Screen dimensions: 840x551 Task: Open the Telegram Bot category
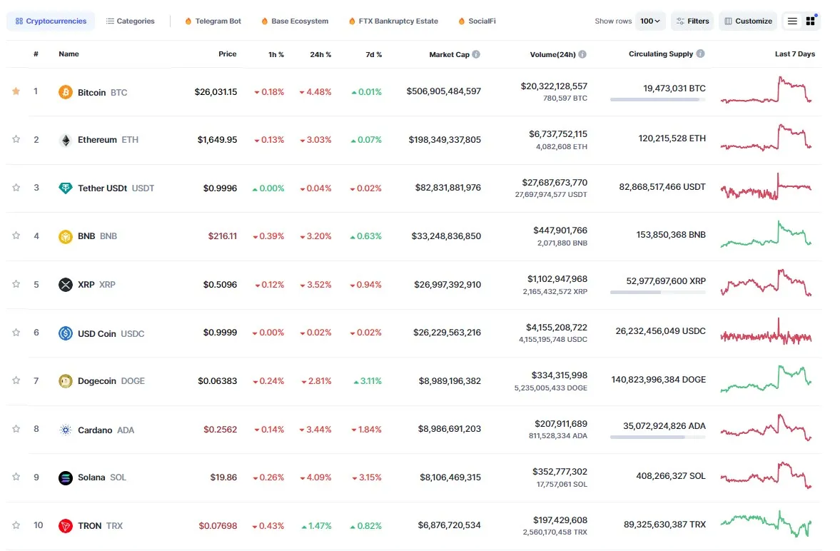(213, 21)
